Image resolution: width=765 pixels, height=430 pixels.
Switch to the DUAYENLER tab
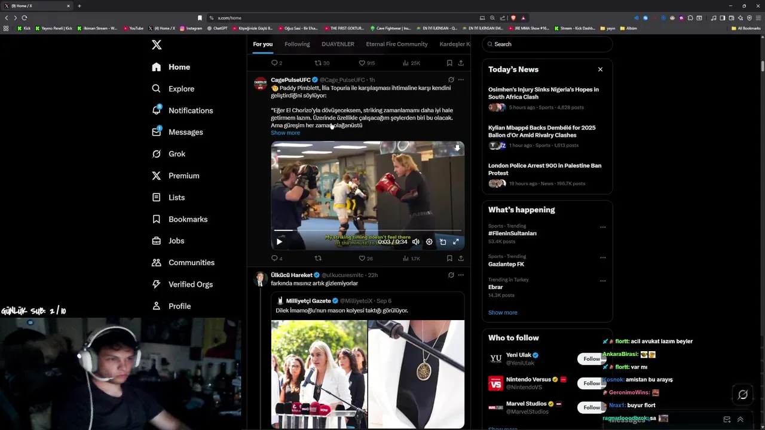pos(338,44)
